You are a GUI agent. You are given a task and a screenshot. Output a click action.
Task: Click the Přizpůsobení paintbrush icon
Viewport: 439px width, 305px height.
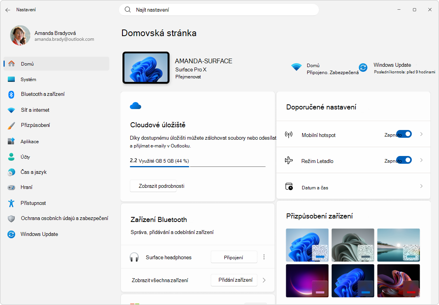click(11, 125)
